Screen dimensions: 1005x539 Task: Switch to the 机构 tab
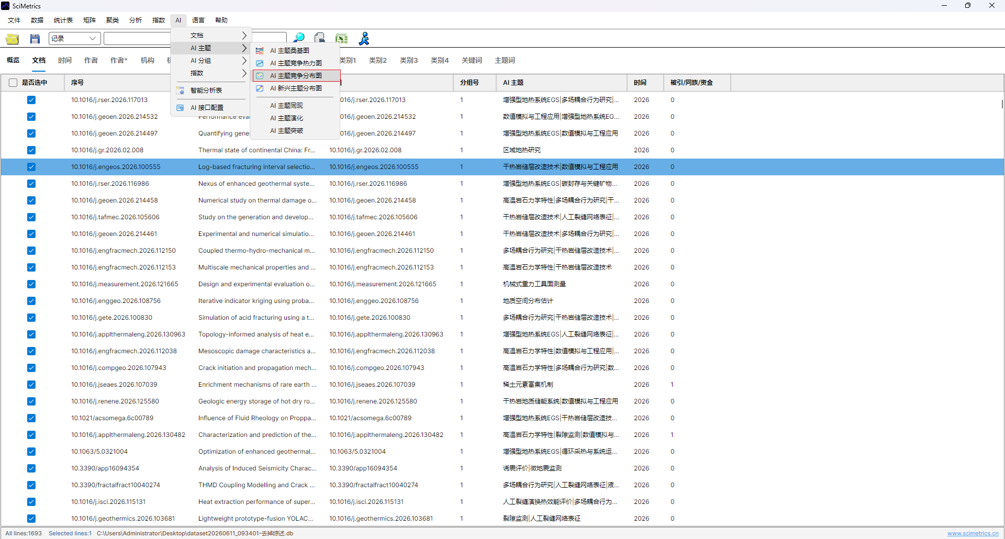[x=148, y=60]
